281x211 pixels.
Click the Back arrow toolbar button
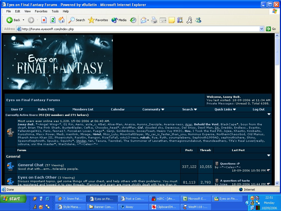[x=13, y=20]
